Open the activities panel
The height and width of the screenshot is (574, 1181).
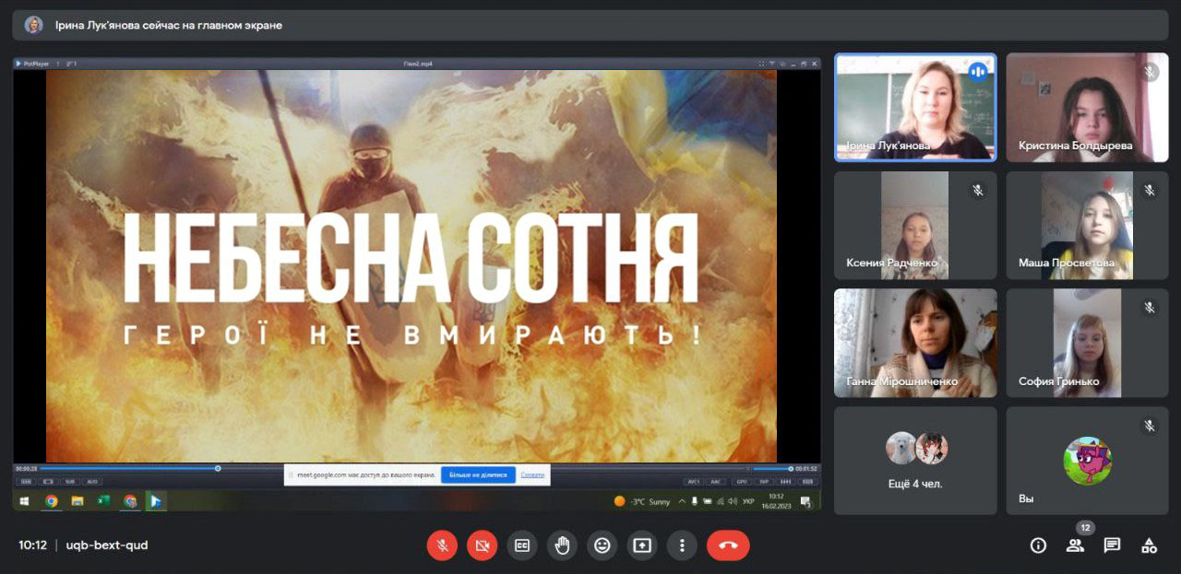[x=1149, y=545]
